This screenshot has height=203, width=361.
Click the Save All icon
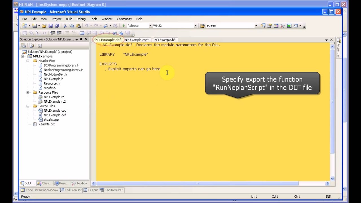click(x=57, y=26)
